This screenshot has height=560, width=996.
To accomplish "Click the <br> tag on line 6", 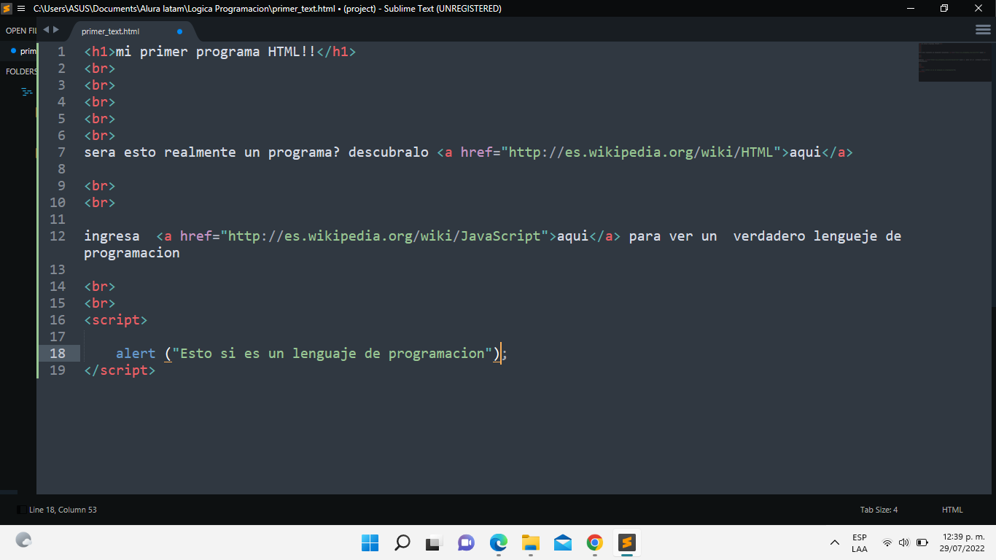I will pyautogui.click(x=100, y=136).
